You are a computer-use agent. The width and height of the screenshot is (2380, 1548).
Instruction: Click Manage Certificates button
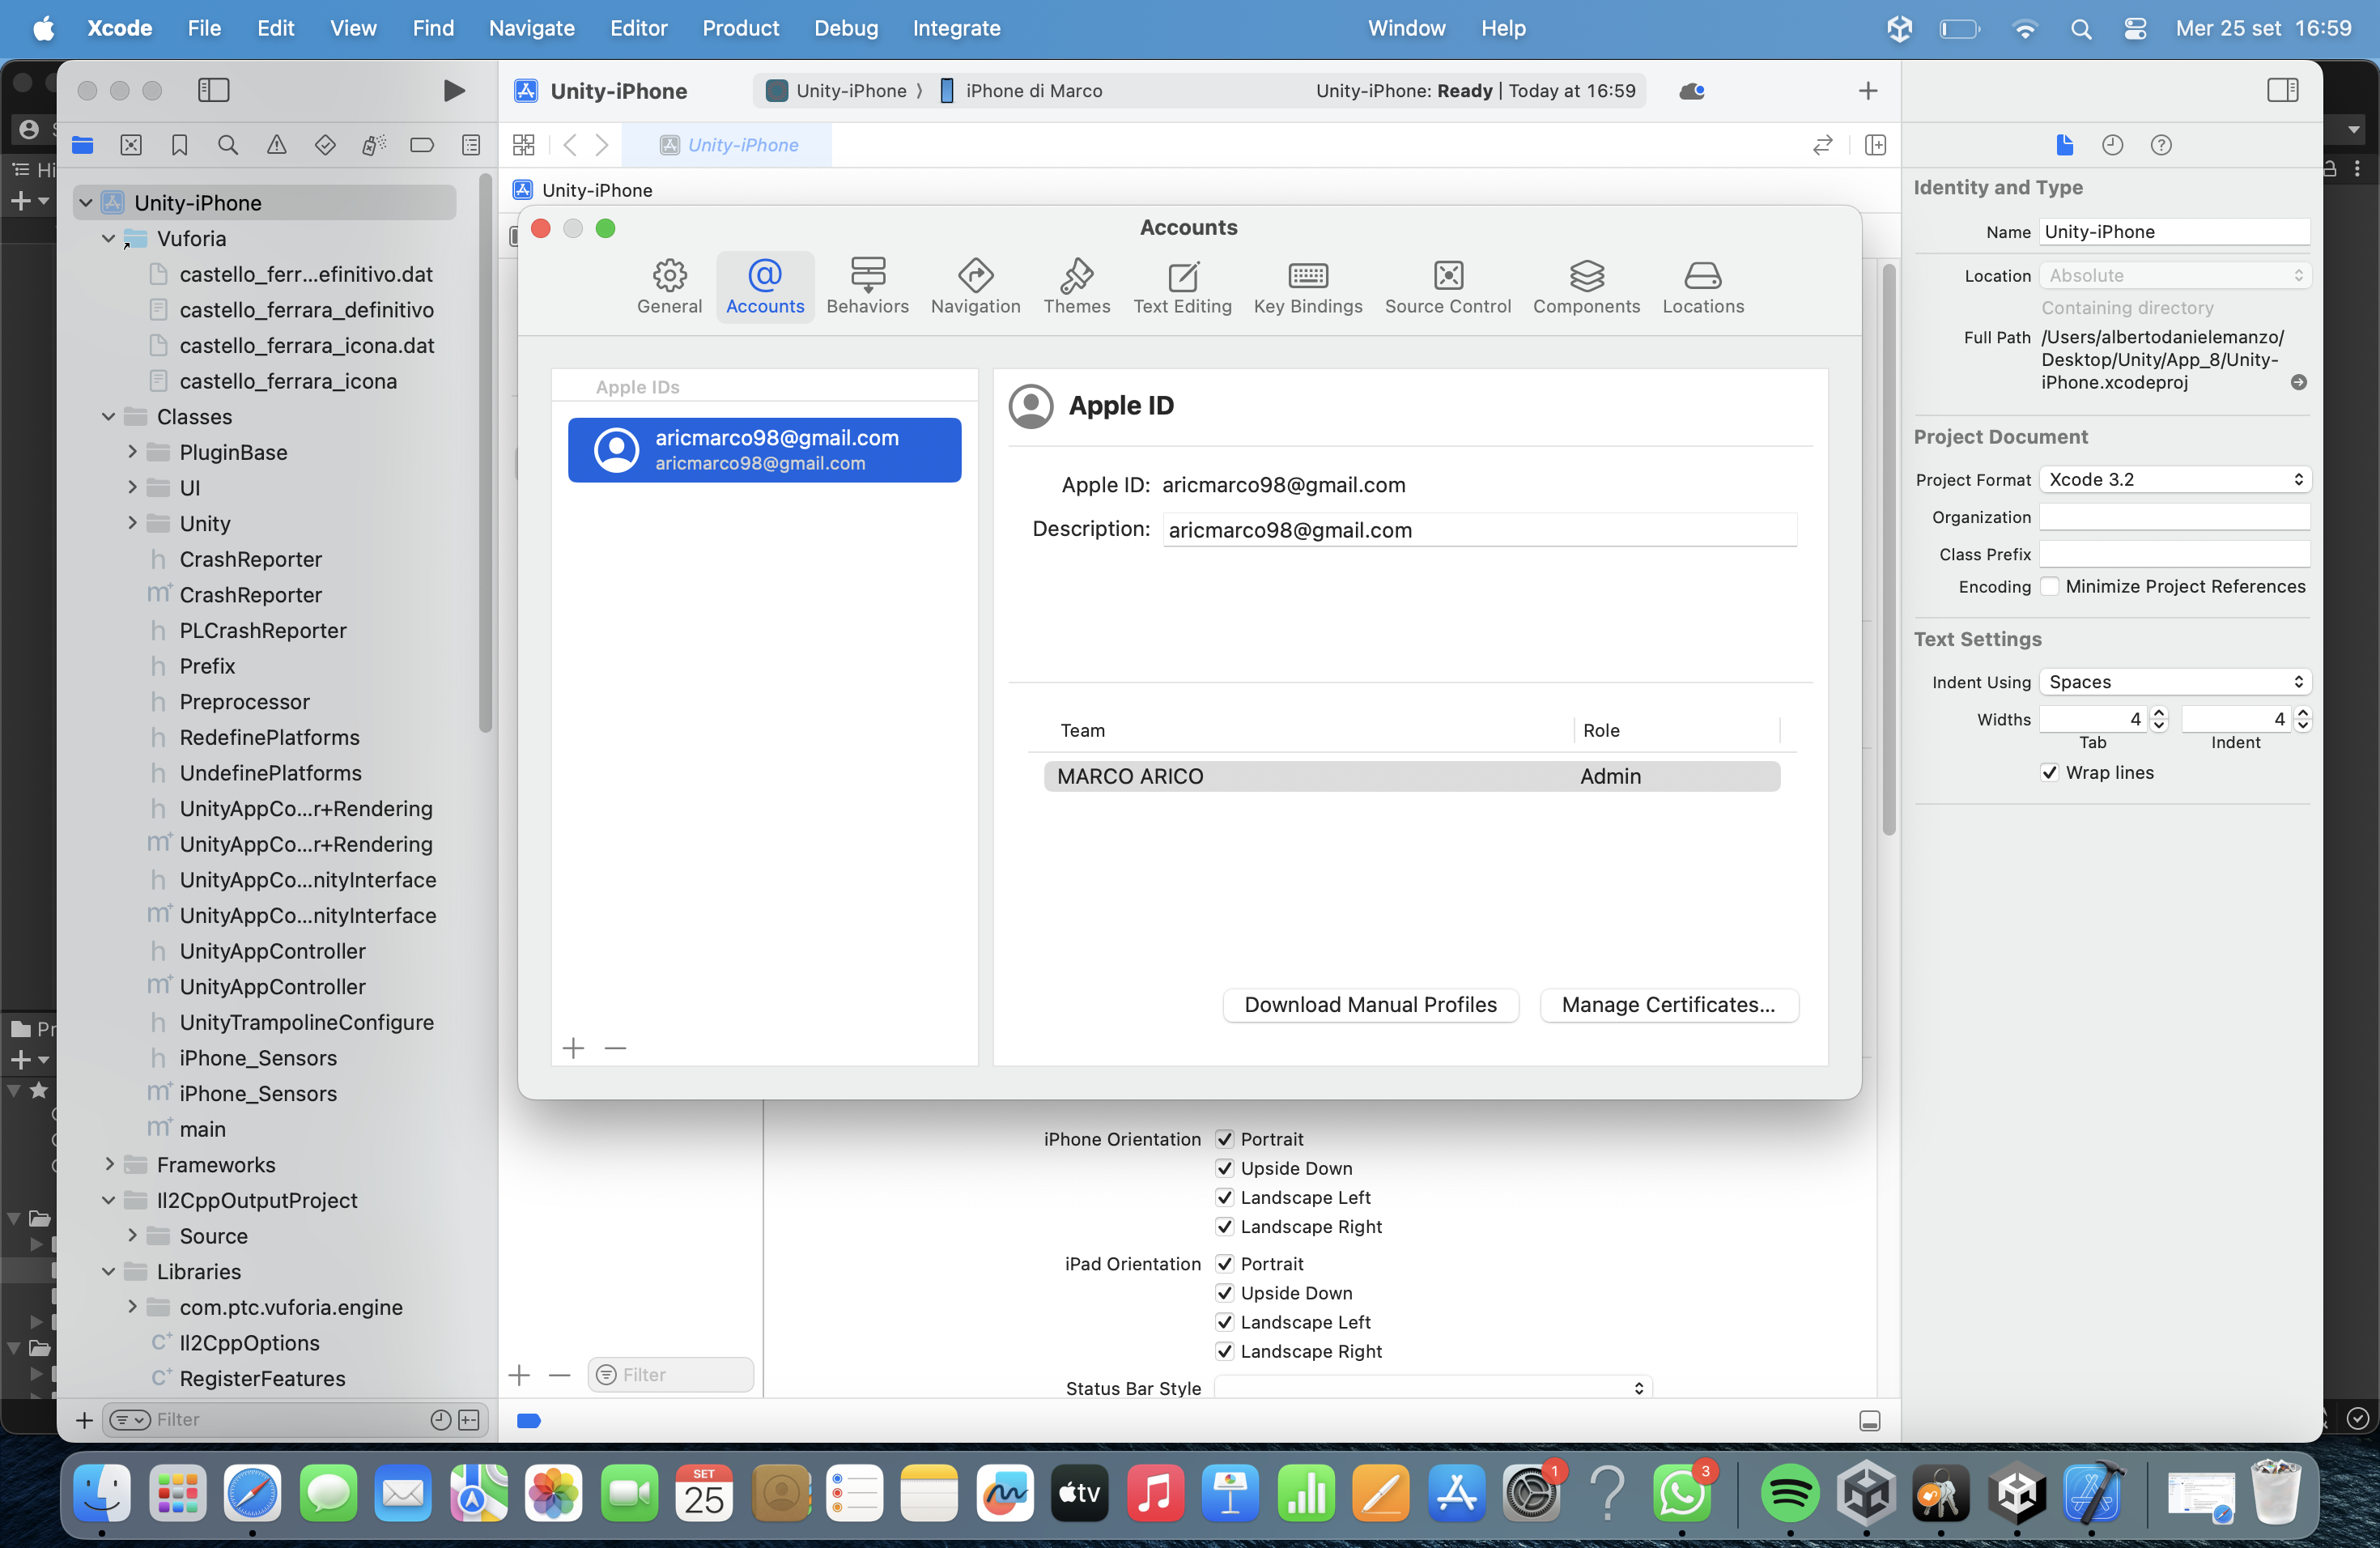point(1668,1005)
